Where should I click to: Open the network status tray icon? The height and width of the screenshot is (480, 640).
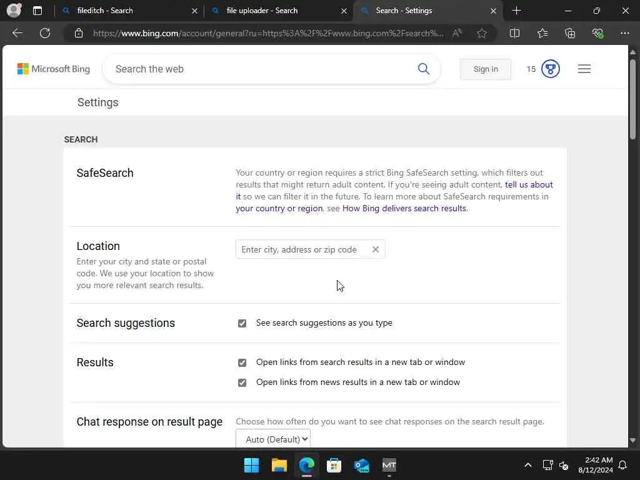547,465
